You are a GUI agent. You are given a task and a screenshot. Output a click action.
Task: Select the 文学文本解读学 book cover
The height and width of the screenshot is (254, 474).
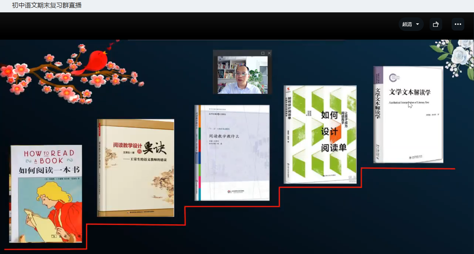coord(408,115)
